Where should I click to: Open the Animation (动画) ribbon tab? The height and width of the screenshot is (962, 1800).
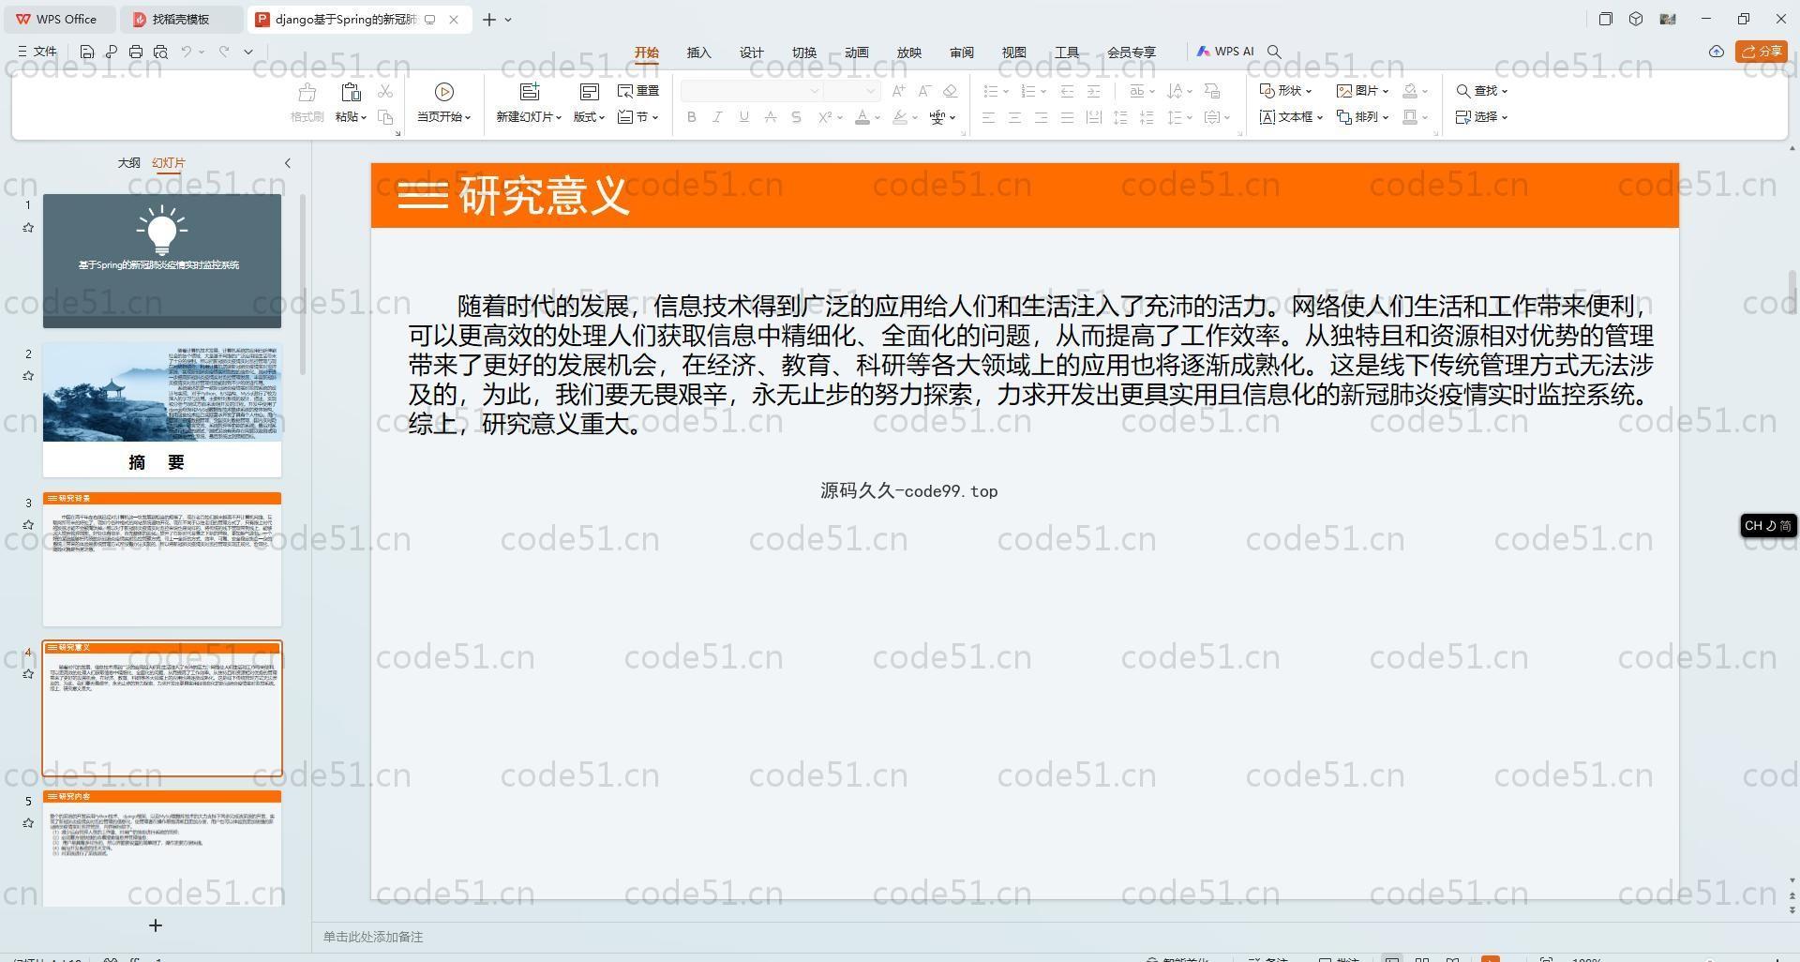(x=857, y=53)
